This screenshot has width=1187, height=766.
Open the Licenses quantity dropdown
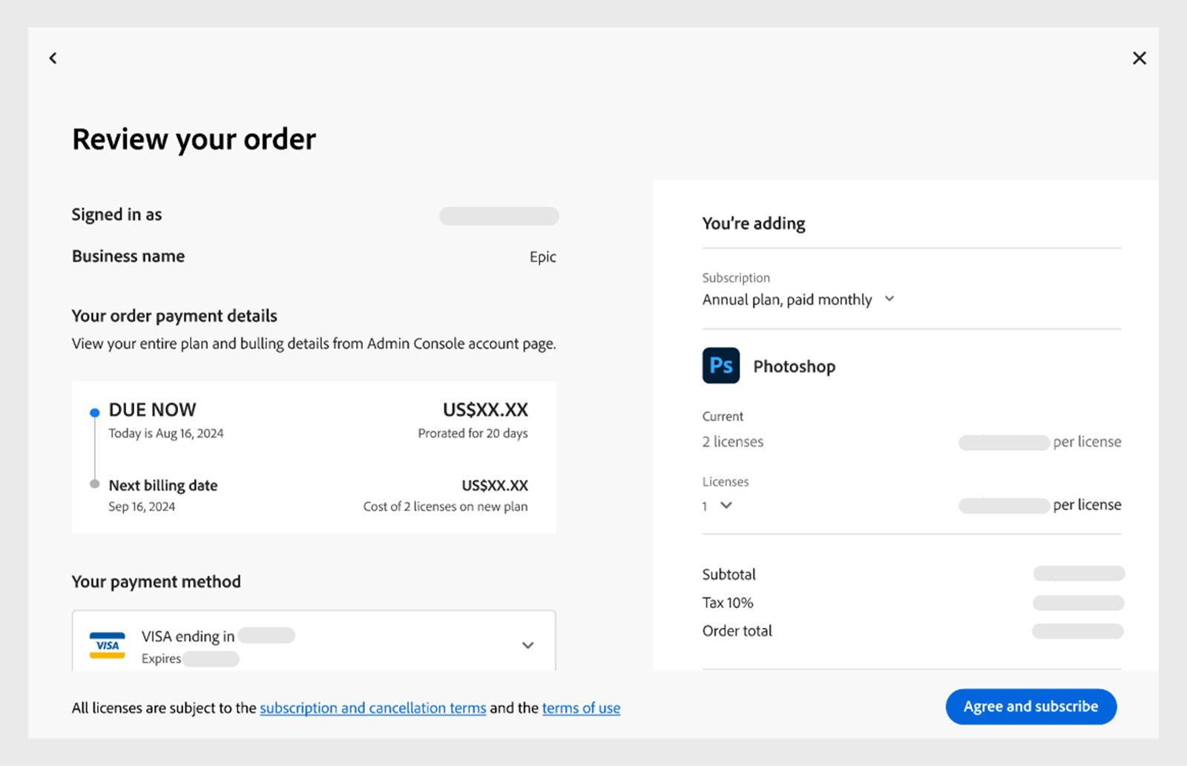(726, 505)
